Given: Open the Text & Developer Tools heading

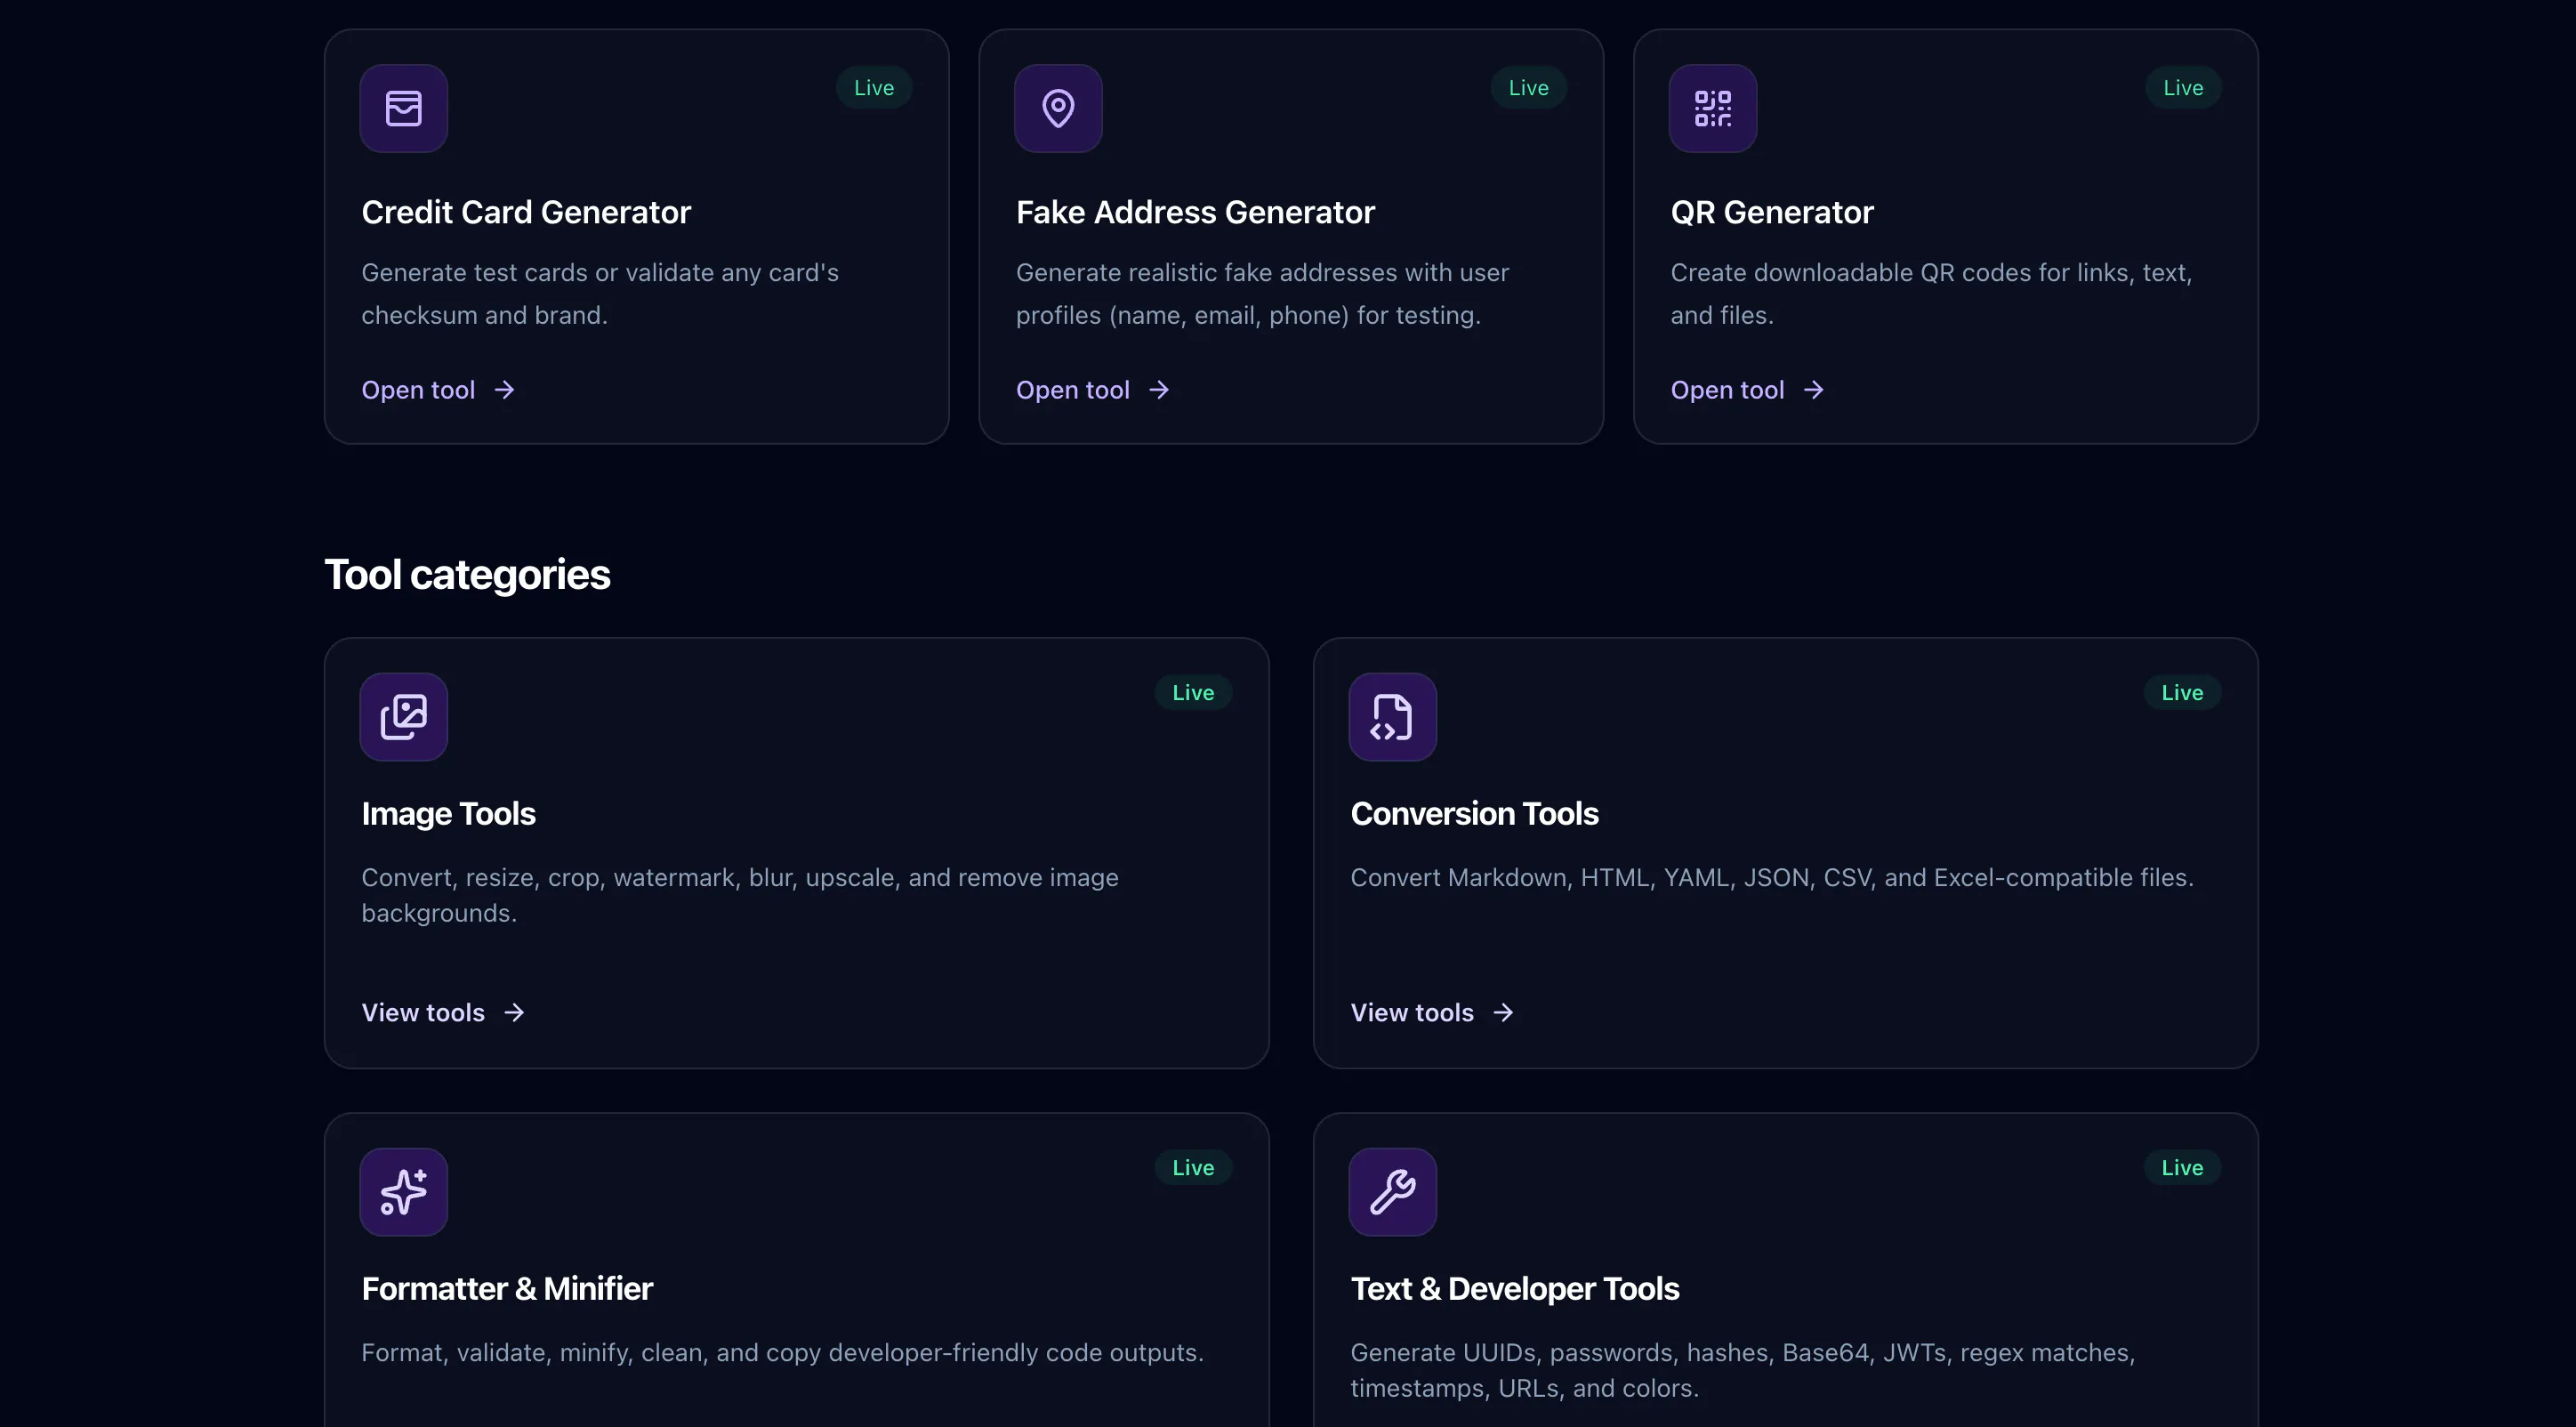Looking at the screenshot, I should coord(1514,1289).
